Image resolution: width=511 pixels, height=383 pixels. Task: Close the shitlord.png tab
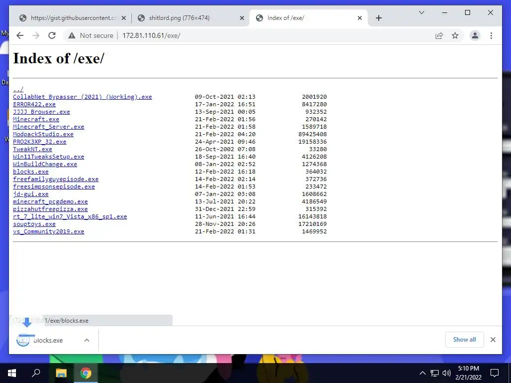[242, 18]
